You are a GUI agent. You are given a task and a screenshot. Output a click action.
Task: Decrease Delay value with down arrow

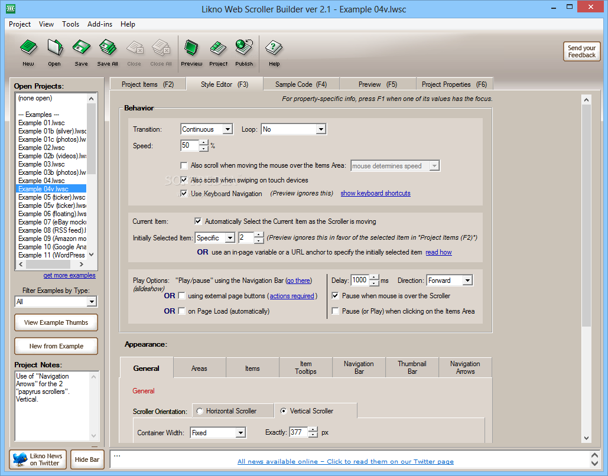(x=374, y=283)
